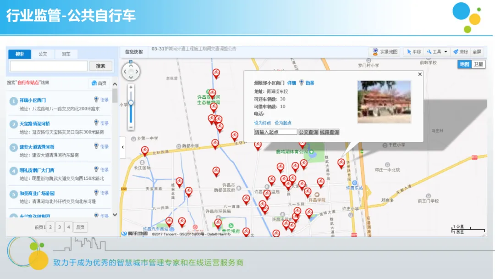Click the bike marker near 长江国际
495x279 pixels.
click(x=145, y=151)
